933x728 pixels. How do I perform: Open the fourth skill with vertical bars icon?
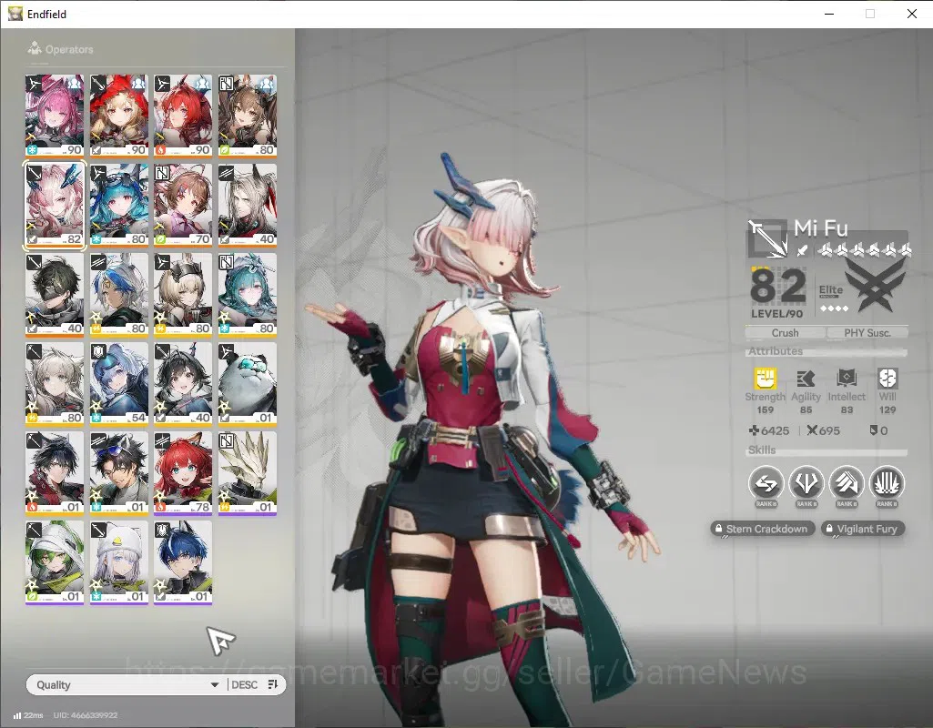point(887,483)
